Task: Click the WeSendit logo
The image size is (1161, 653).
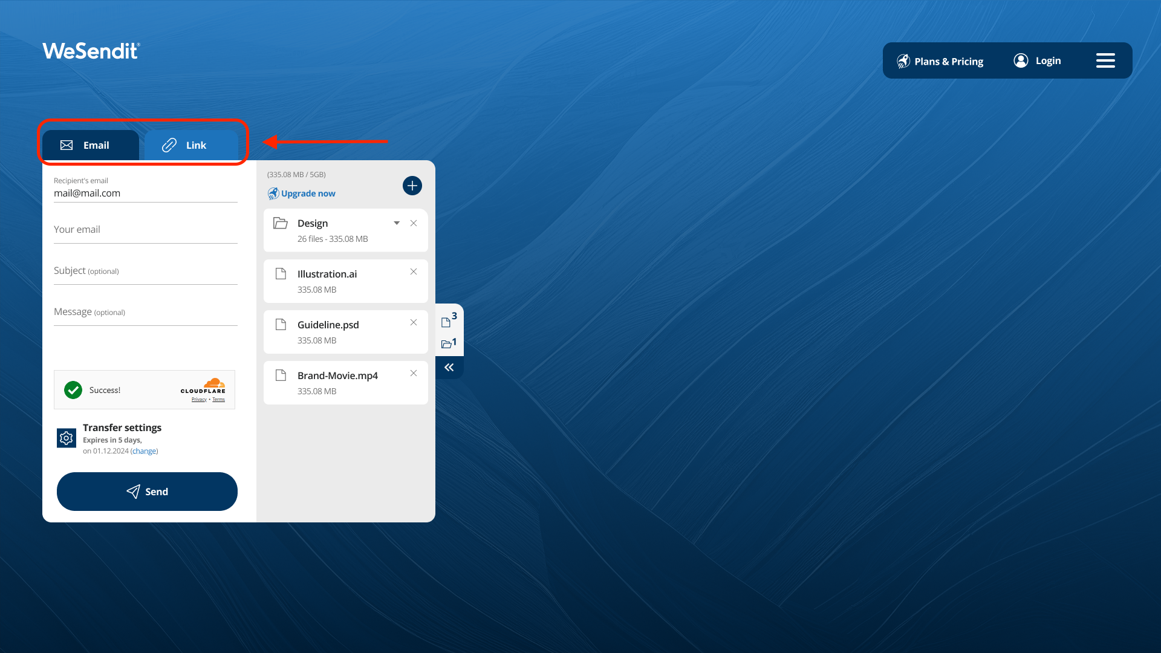Action: click(91, 51)
